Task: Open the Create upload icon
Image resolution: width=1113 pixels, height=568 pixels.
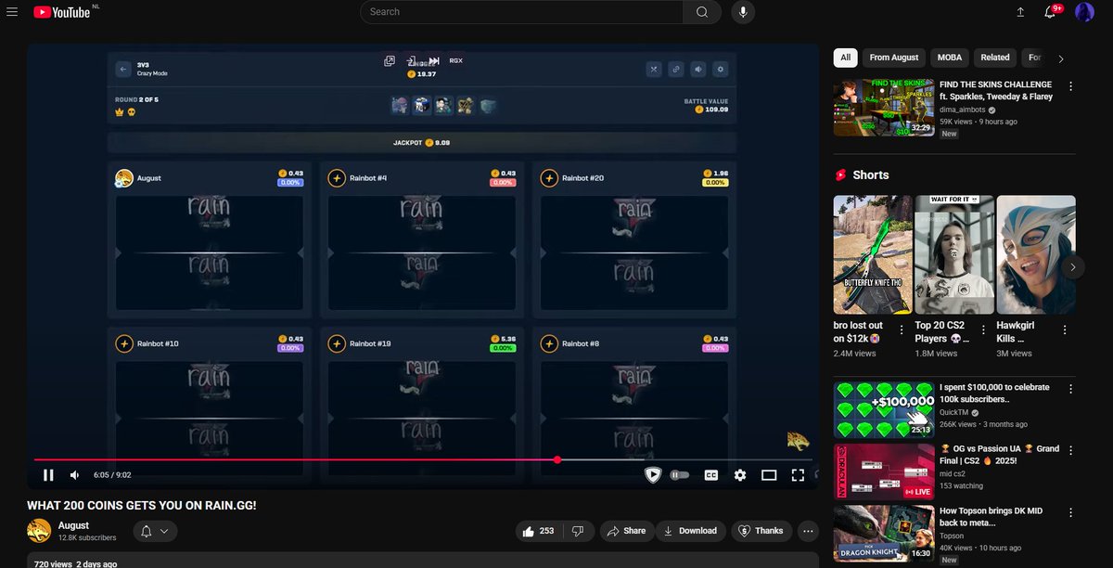Action: (x=1020, y=12)
